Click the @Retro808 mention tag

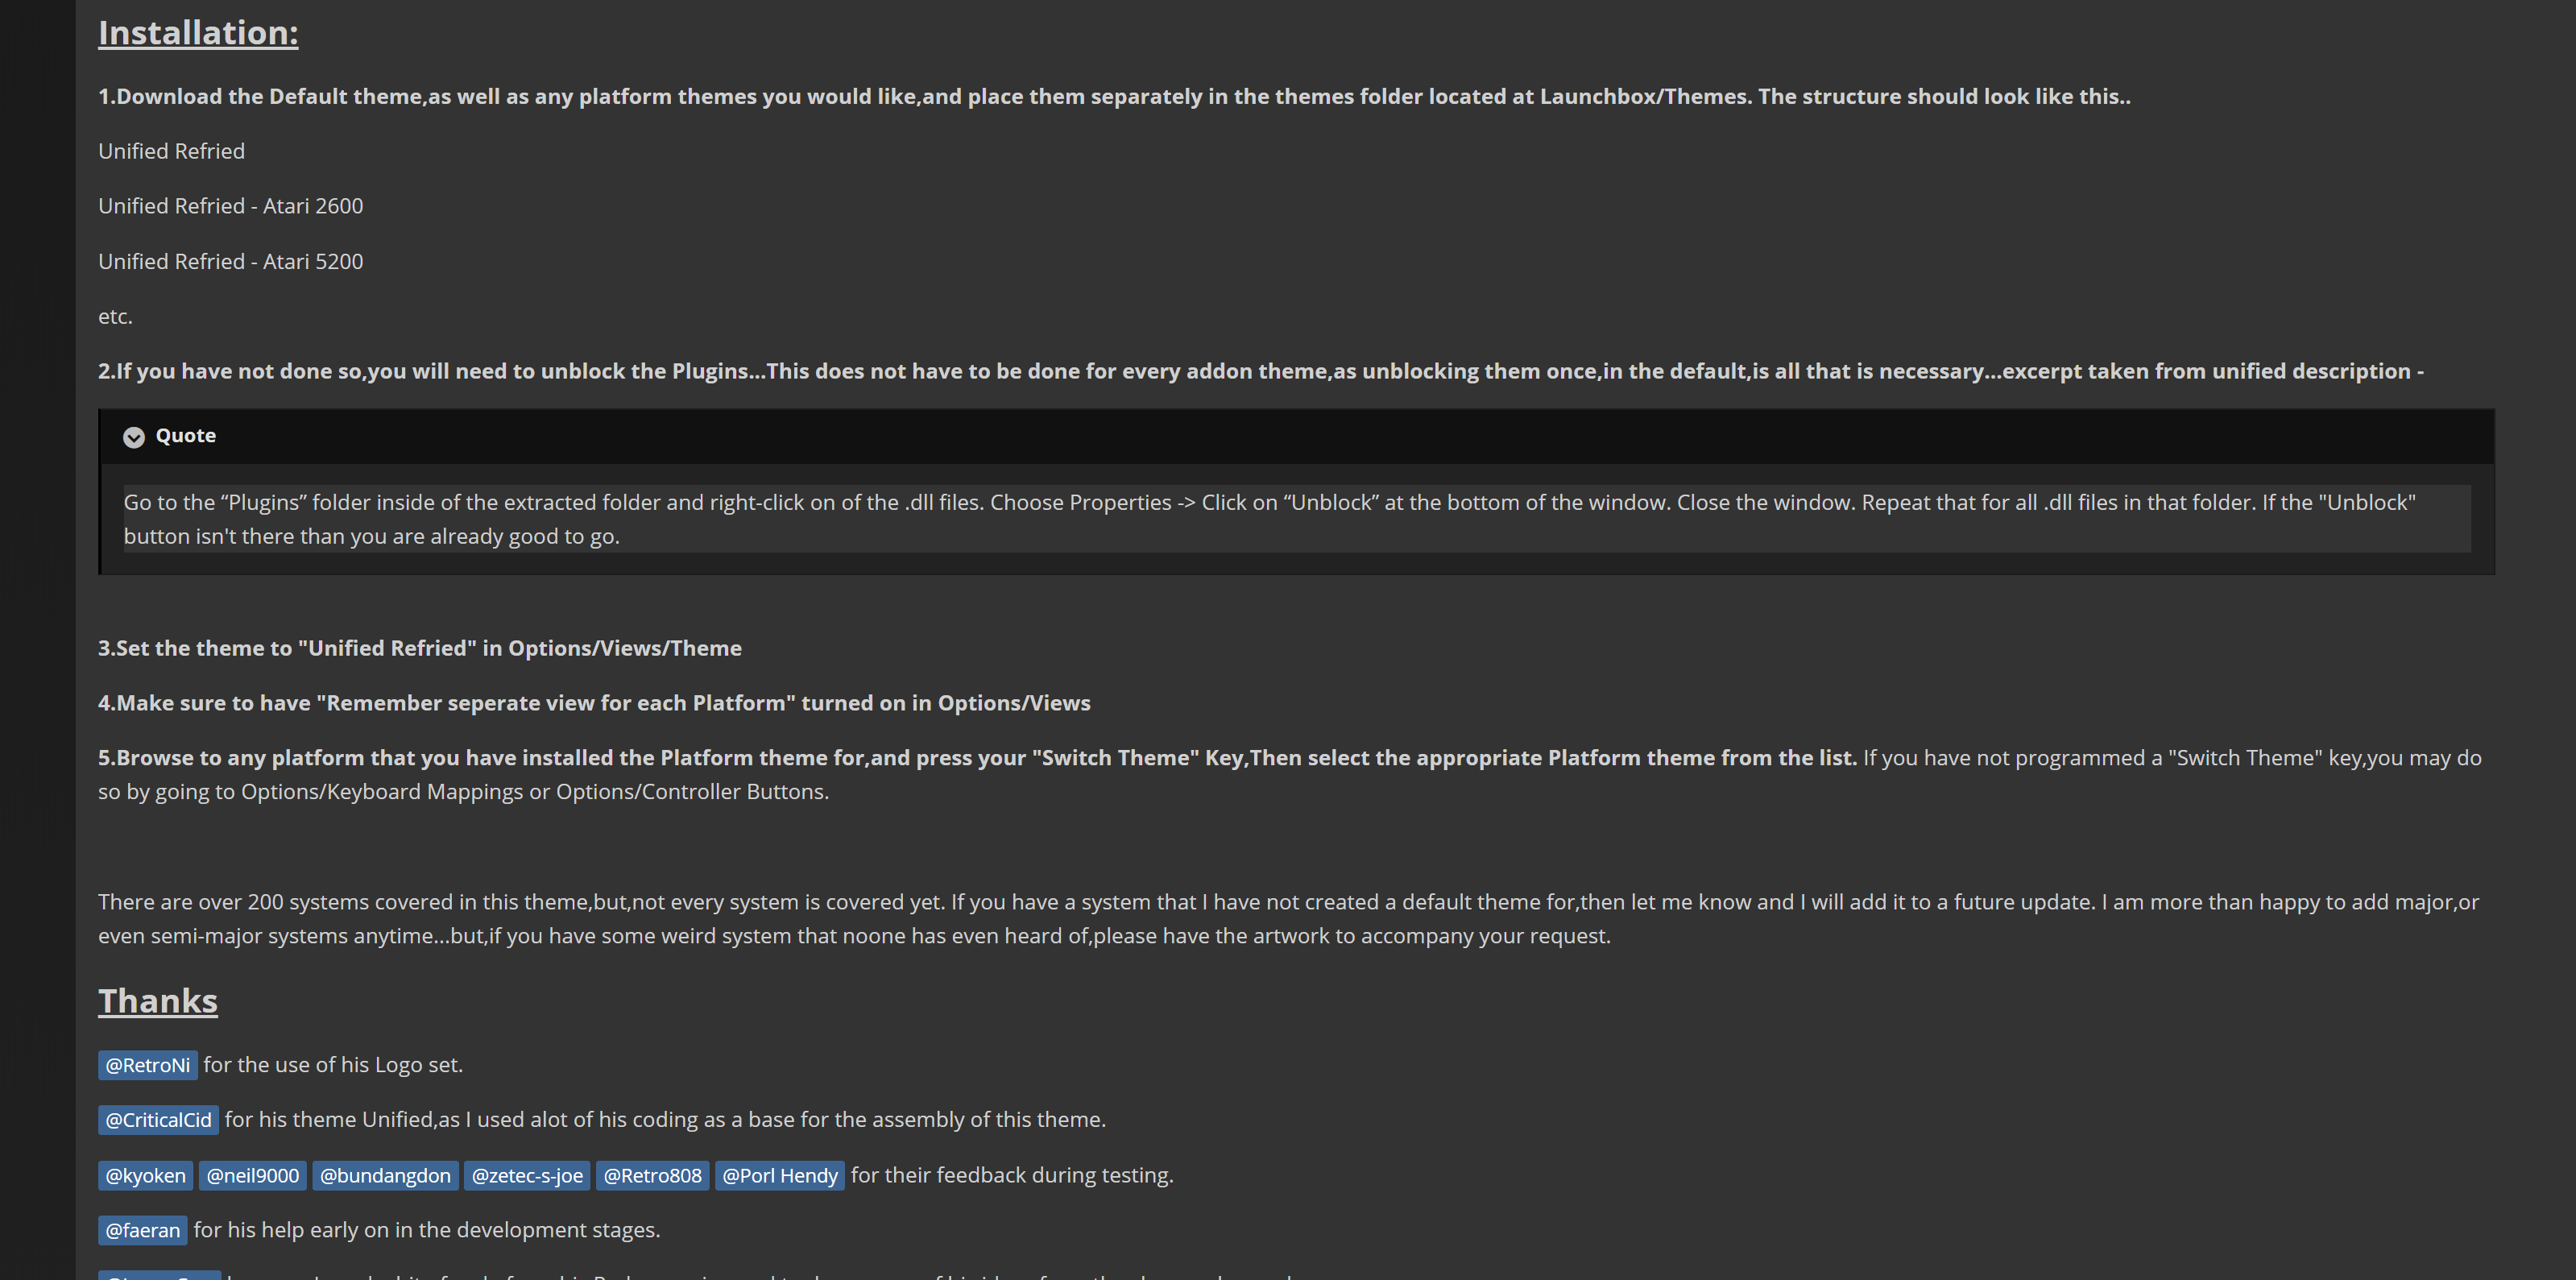point(652,1175)
